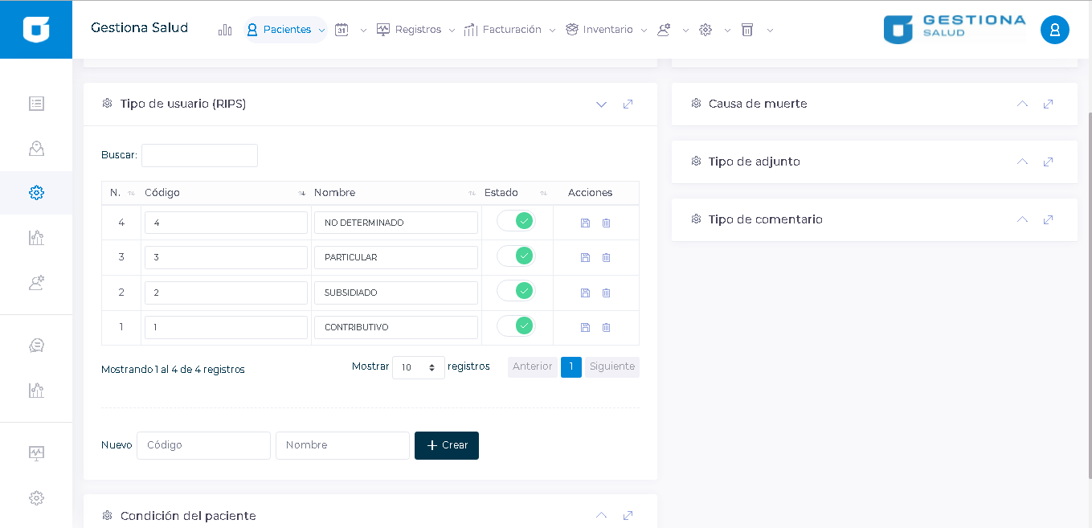This screenshot has height=528, width=1092.
Task: Collapse the Tipo de usuario (RIPS) panel
Action: 601,104
